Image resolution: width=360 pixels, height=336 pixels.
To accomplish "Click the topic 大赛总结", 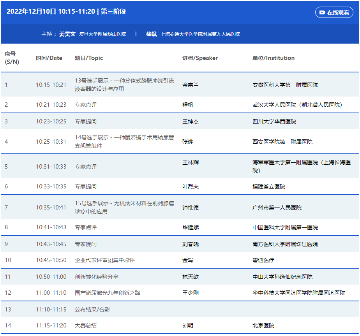I will click(x=86, y=325).
